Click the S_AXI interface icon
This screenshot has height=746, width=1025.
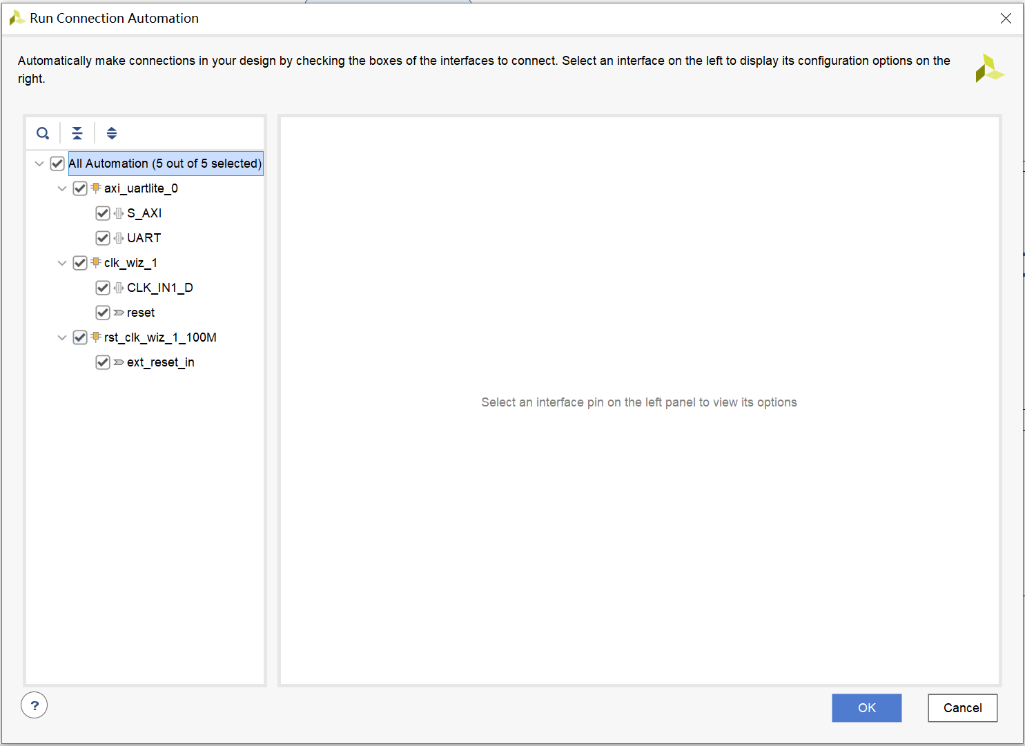(x=119, y=213)
